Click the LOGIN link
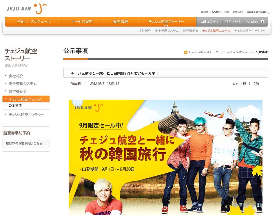This screenshot has width=273, height=215. pos(216,12)
